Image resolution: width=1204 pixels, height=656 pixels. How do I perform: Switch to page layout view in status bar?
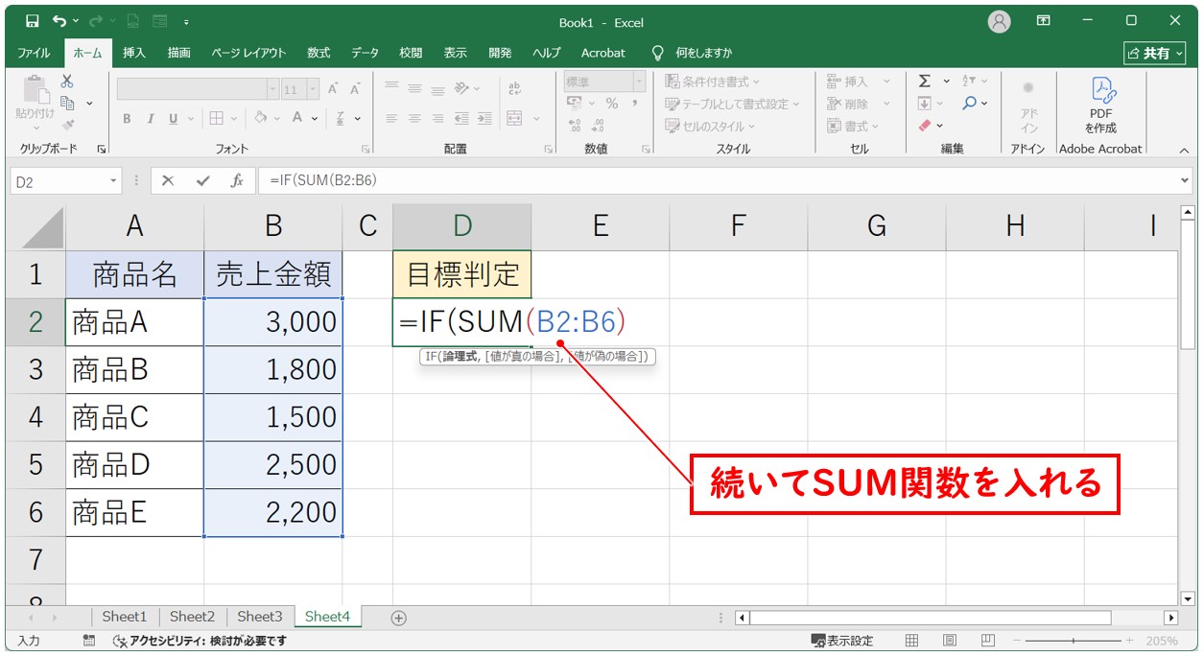tap(949, 641)
